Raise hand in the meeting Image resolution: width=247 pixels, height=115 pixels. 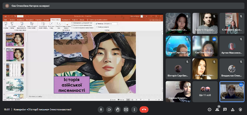[x=118, y=110]
